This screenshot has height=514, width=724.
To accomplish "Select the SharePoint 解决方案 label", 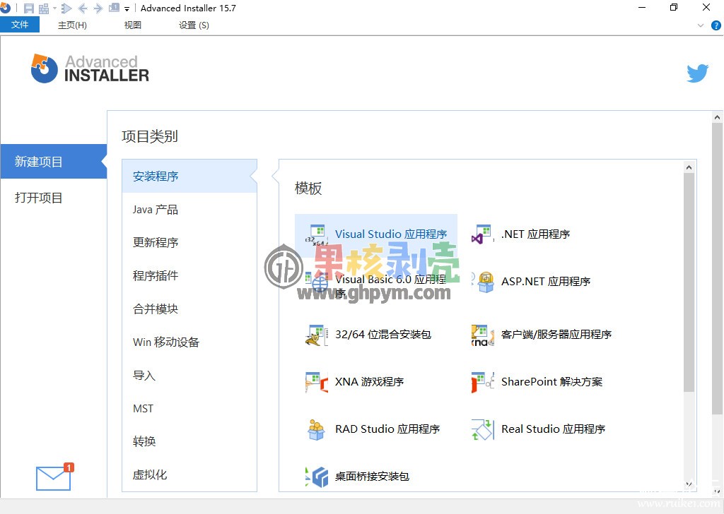I will tap(551, 382).
